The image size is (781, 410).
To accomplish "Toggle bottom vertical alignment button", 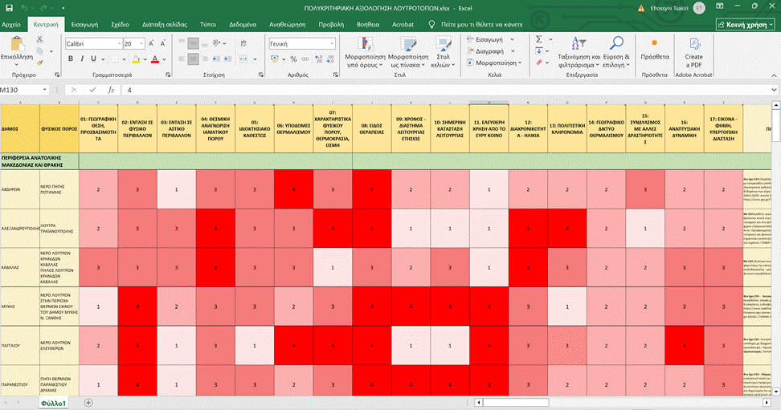I will tap(205, 44).
